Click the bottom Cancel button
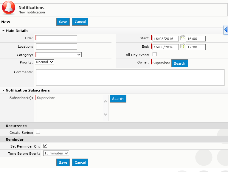The height and width of the screenshot is (172, 228). (80, 162)
